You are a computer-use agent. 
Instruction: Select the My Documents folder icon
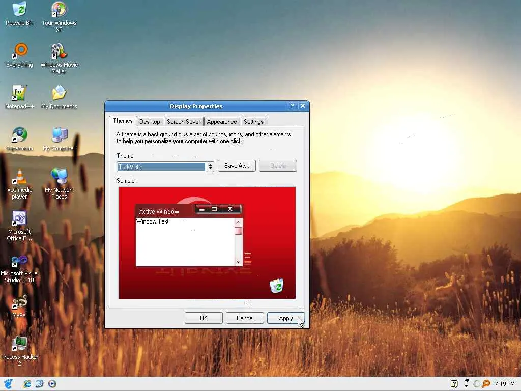[x=59, y=97]
